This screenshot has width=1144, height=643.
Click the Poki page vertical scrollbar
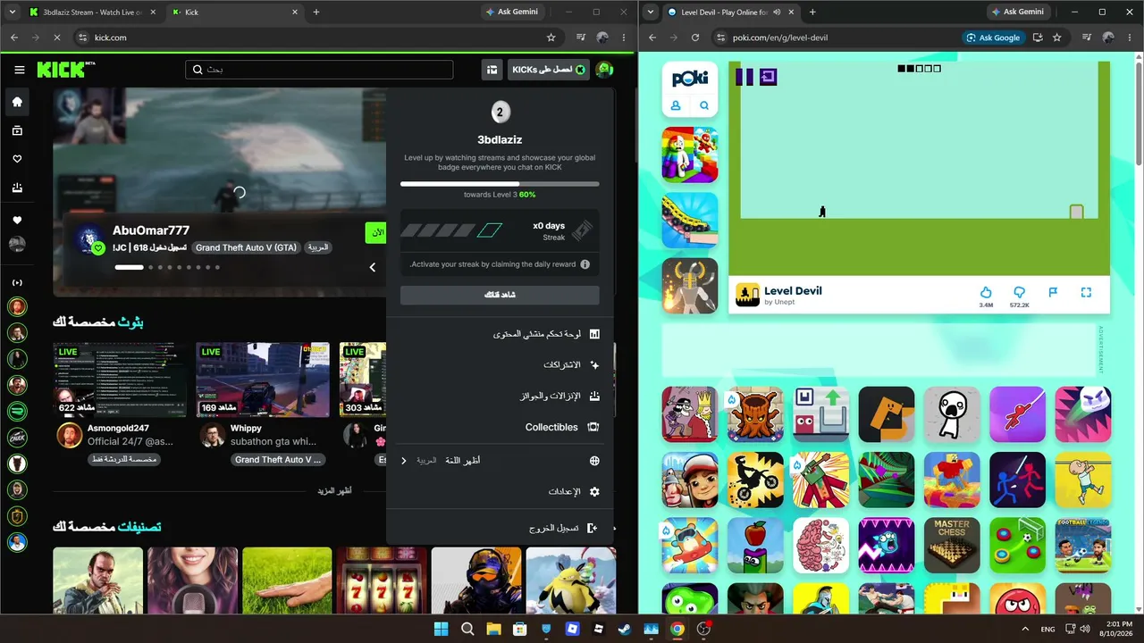[1139, 112]
